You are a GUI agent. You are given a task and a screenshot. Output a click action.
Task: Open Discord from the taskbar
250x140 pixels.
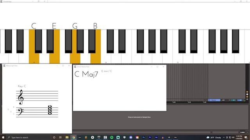131,137
